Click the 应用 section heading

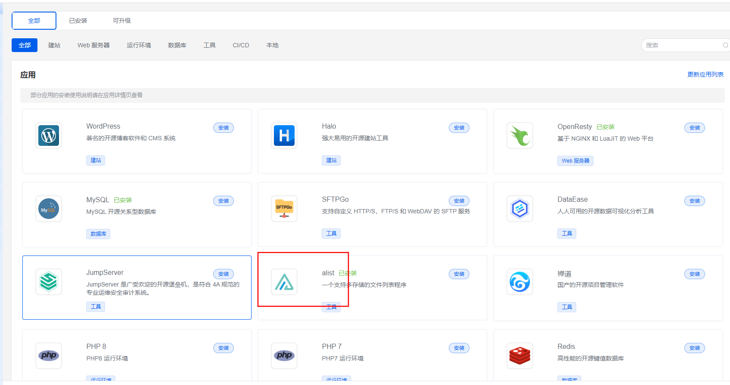tap(28, 75)
